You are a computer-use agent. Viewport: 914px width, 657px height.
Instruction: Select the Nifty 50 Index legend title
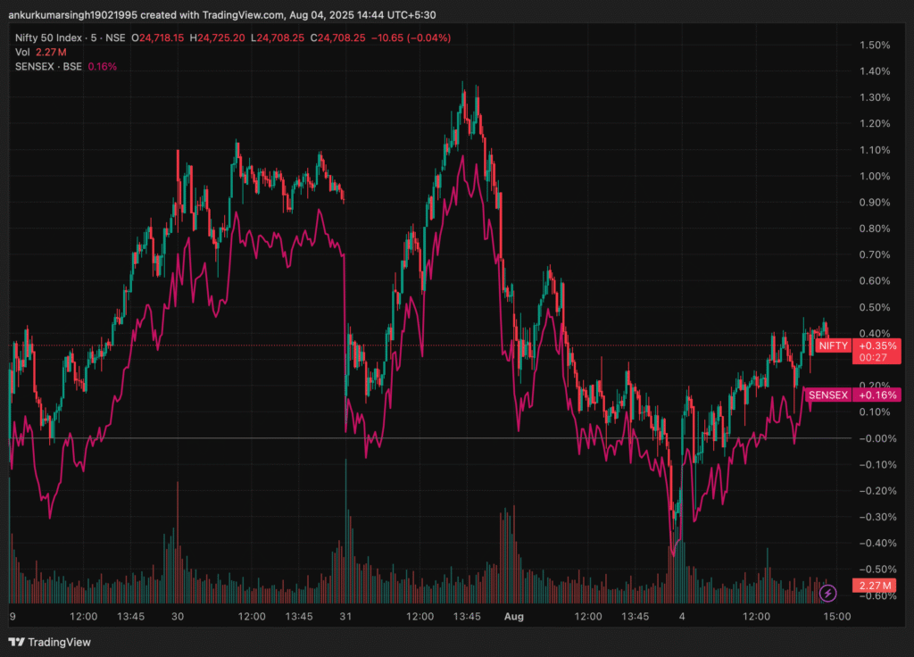click(x=53, y=38)
